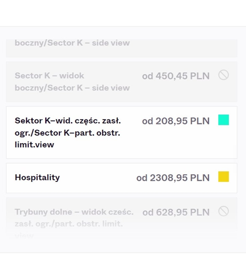This screenshot has width=246, height=260.
Task: Select the turquoise color square for 208,95 PLN
Action: (x=224, y=120)
